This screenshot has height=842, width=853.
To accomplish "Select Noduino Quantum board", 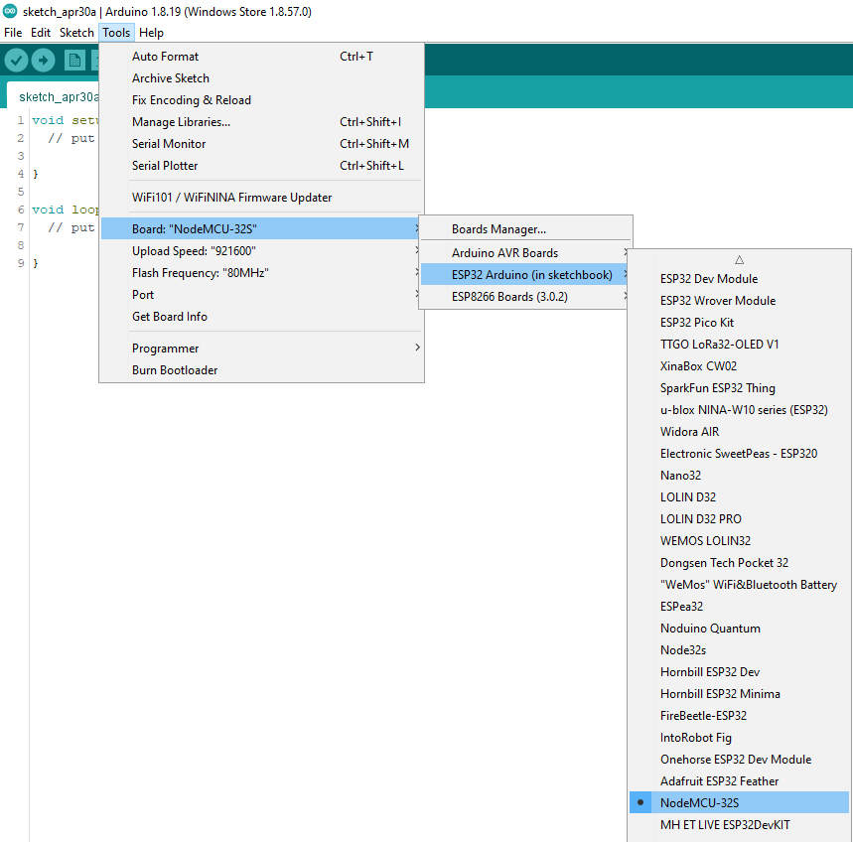I will click(739, 629).
